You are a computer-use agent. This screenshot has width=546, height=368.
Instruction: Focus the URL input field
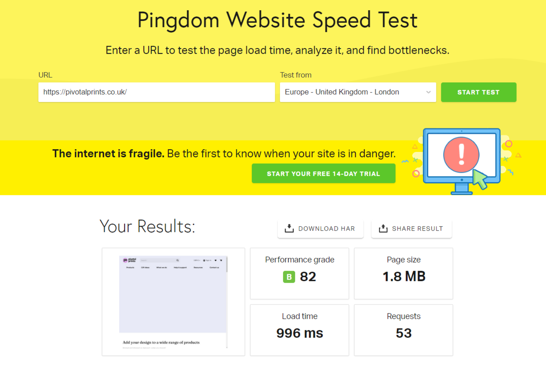(x=156, y=92)
